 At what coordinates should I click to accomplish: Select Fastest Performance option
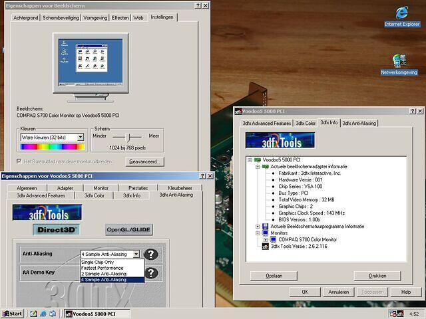pos(112,268)
